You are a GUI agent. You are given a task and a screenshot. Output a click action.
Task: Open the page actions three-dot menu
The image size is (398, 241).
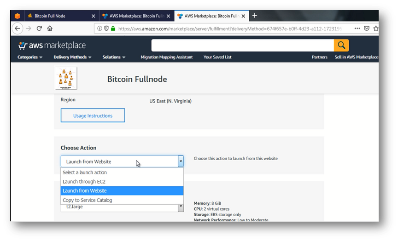click(357, 29)
